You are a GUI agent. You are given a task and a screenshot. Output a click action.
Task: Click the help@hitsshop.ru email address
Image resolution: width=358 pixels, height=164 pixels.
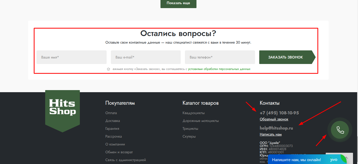point(276,128)
